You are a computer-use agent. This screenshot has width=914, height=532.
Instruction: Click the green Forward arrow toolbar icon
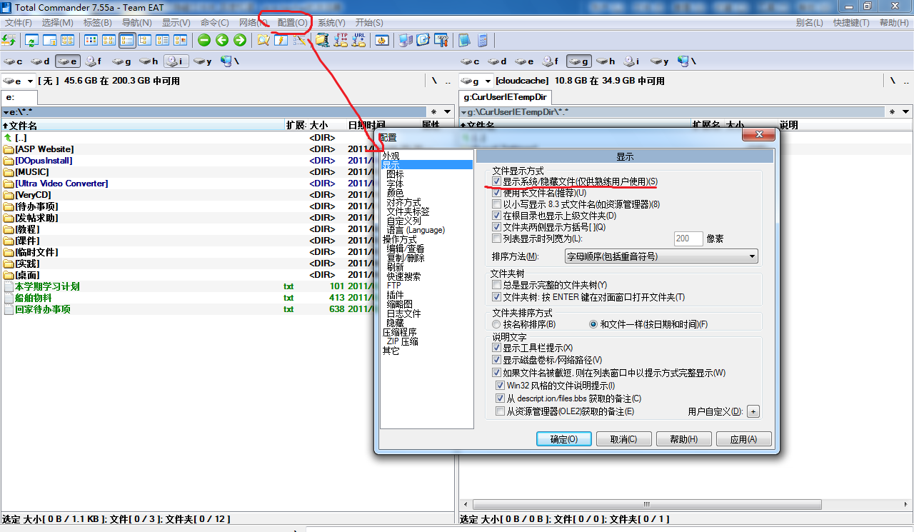240,41
